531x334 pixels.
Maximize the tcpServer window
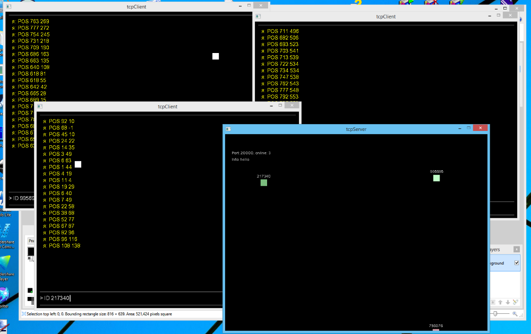point(468,128)
